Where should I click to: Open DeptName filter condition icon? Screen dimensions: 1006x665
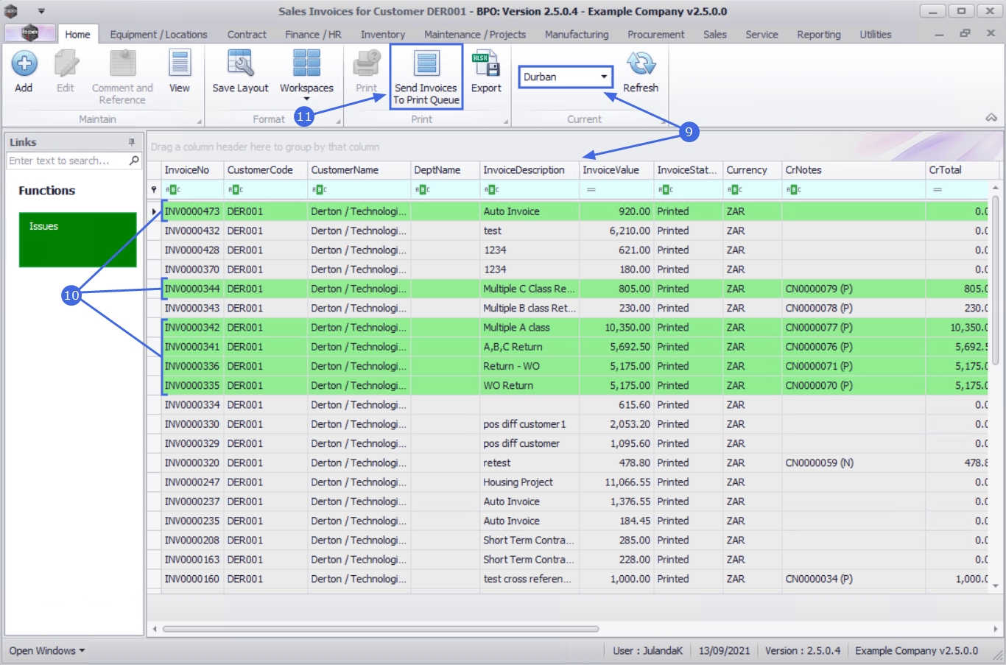point(423,190)
